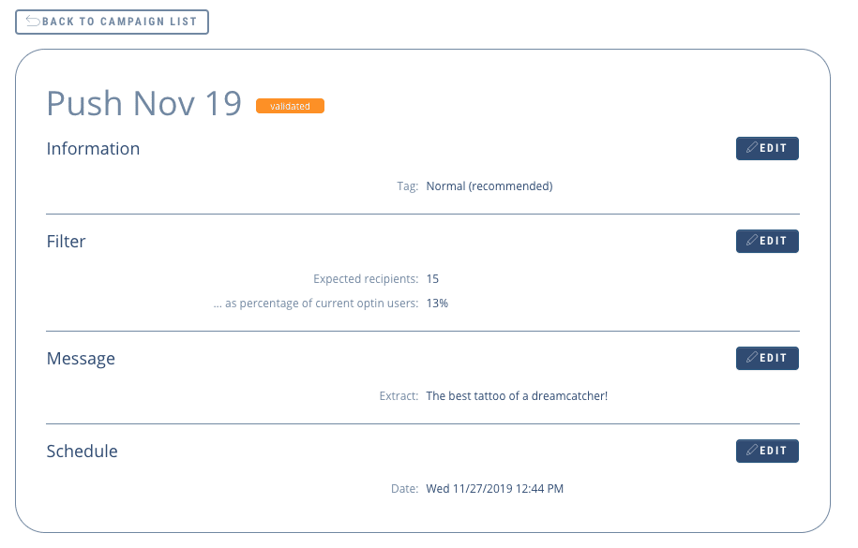Click the Expected recipients label
The width and height of the screenshot is (858, 548).
(366, 278)
